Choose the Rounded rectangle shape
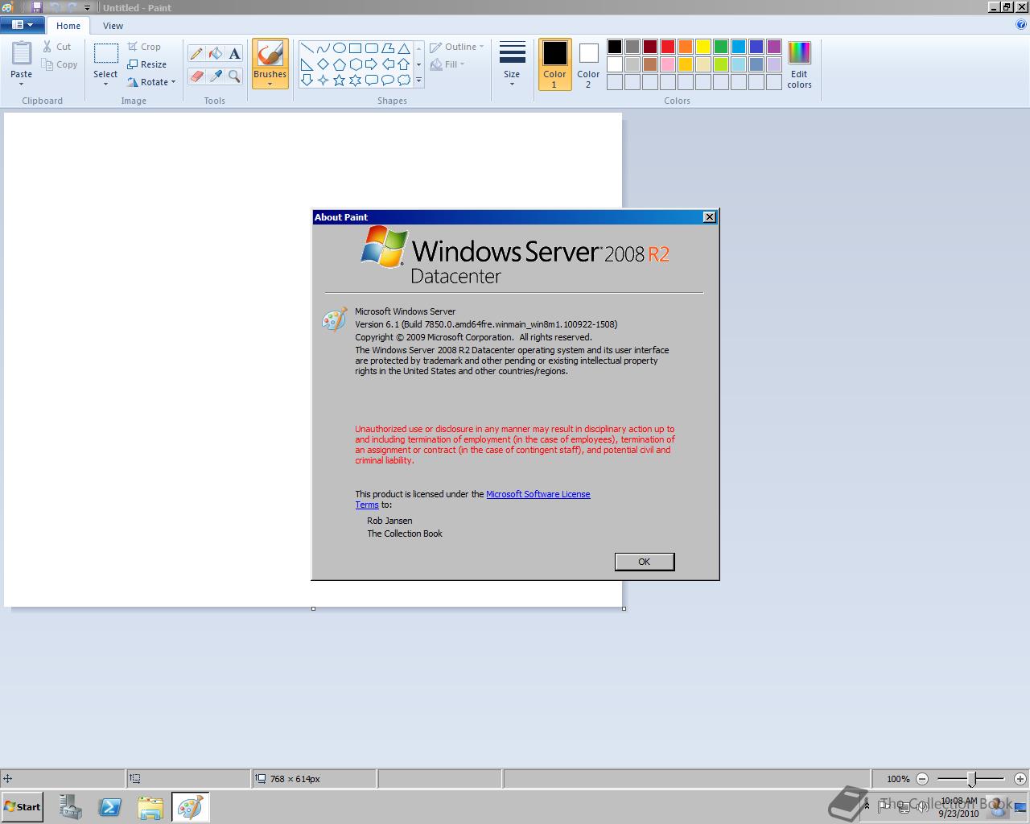 click(x=371, y=48)
